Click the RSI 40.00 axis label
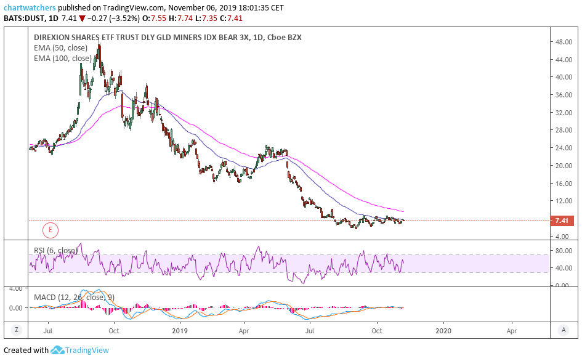This screenshot has height=361, width=582. tap(564, 268)
